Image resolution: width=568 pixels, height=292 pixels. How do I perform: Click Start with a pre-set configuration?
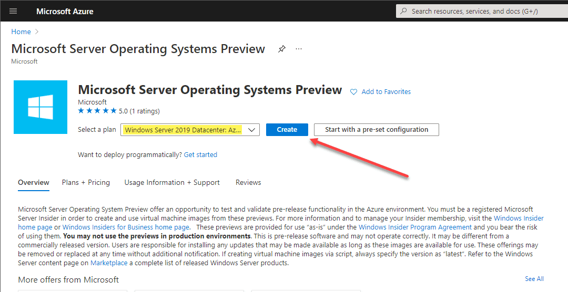[376, 130]
